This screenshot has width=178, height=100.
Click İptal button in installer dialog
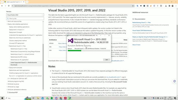tap(107, 60)
